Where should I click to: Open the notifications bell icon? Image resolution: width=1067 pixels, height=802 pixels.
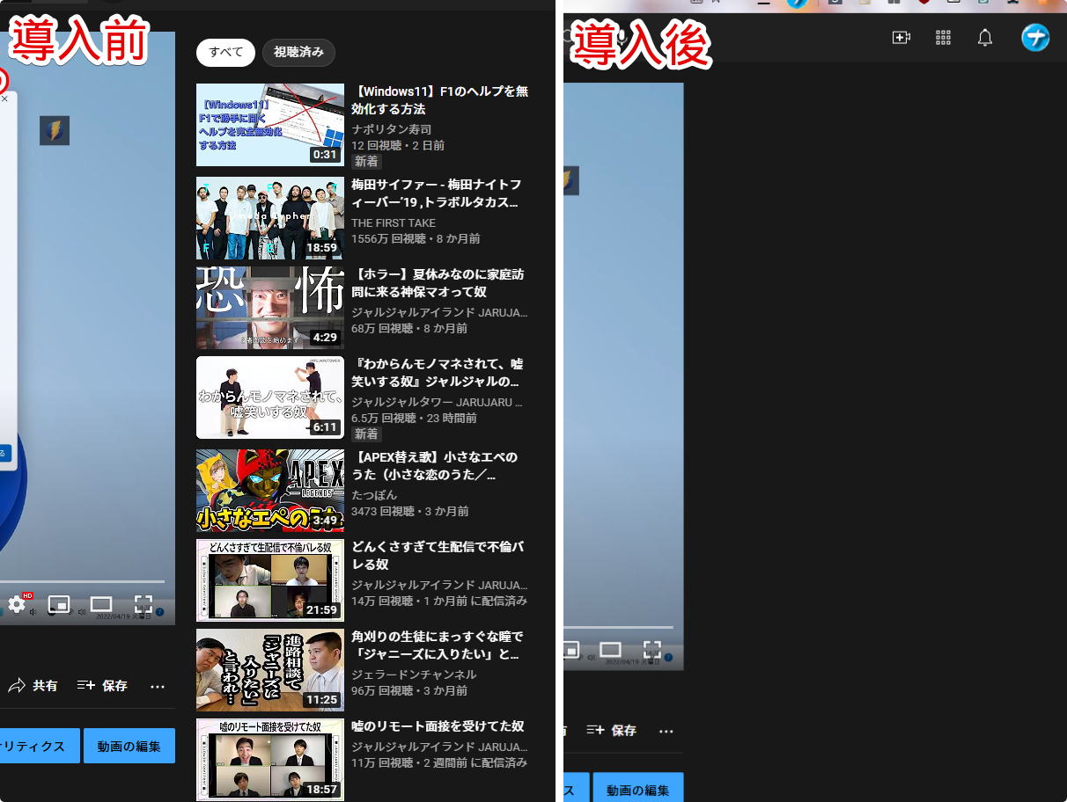[x=985, y=37]
